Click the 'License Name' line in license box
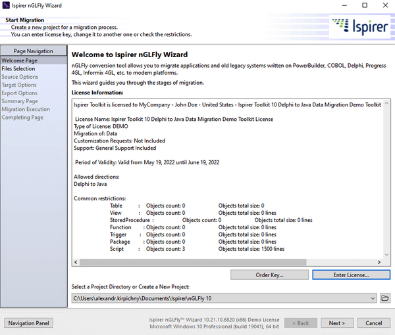 pos(174,119)
